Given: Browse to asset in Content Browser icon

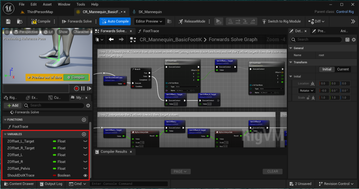Looking at the screenshot, I should tap(20, 21).
